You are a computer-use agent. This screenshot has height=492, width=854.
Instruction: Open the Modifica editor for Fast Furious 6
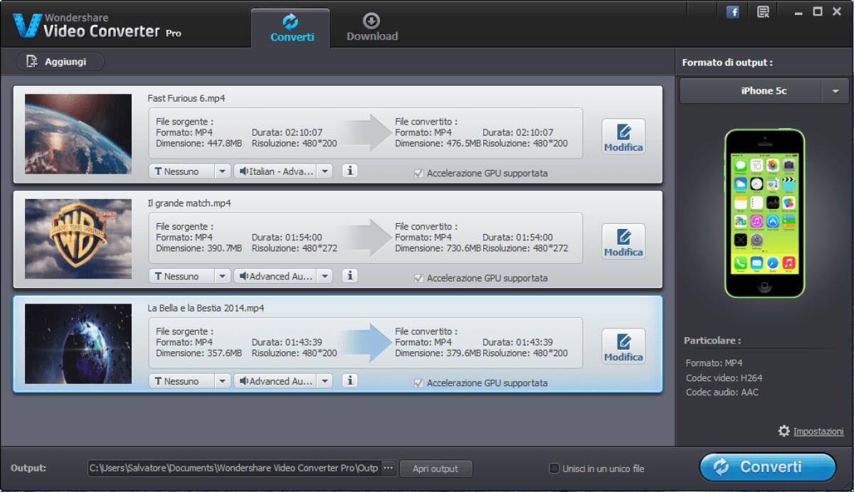623,137
